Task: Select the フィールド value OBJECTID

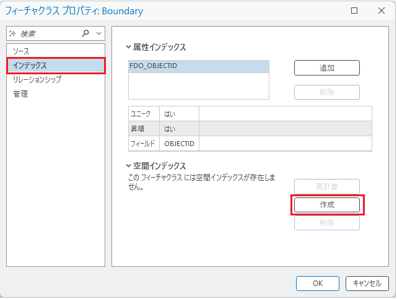Action: 179,144
